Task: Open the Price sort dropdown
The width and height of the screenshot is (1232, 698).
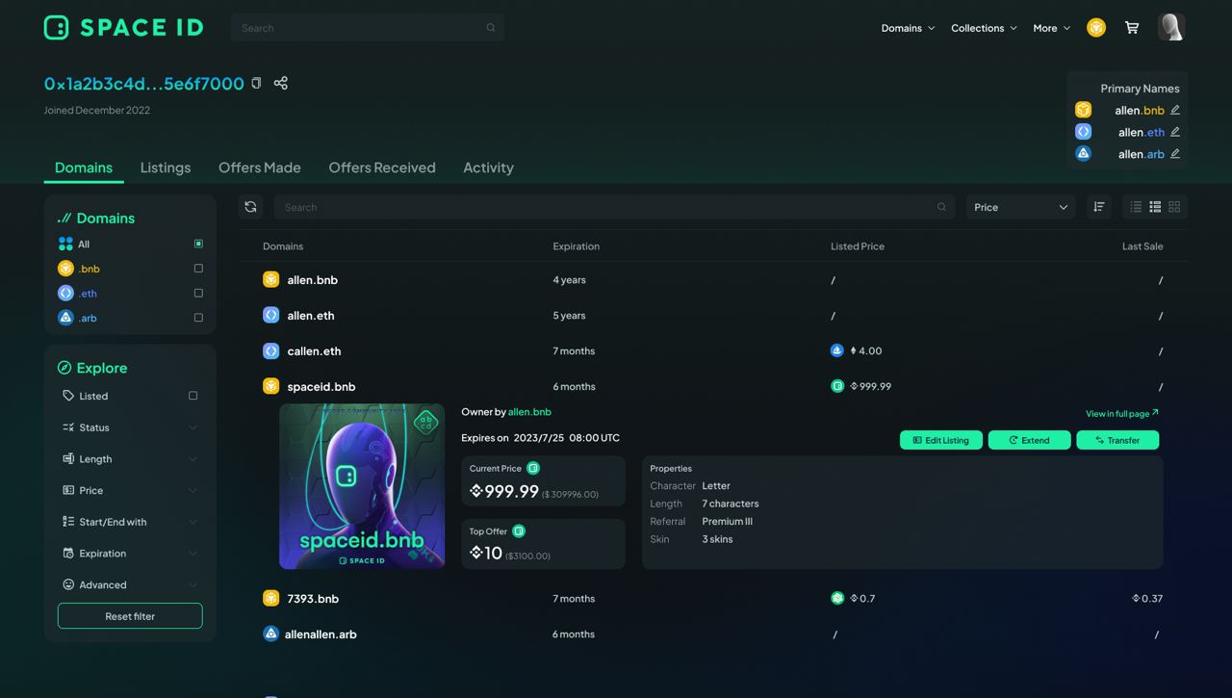Action: 1020,206
